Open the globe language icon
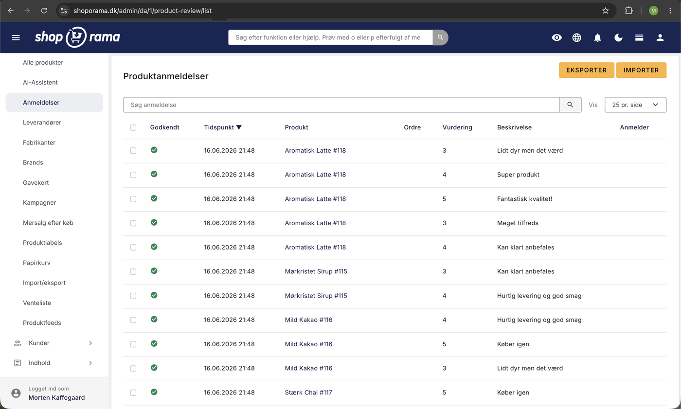This screenshot has width=681, height=409. (x=577, y=37)
